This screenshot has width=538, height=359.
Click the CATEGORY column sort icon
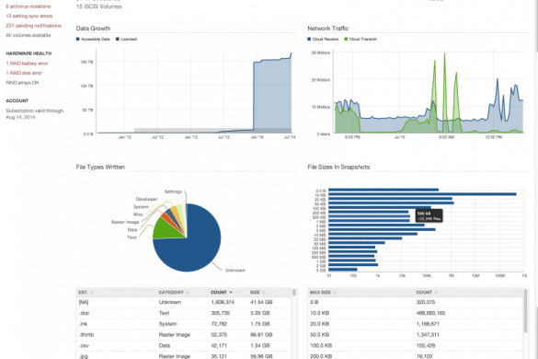click(188, 293)
